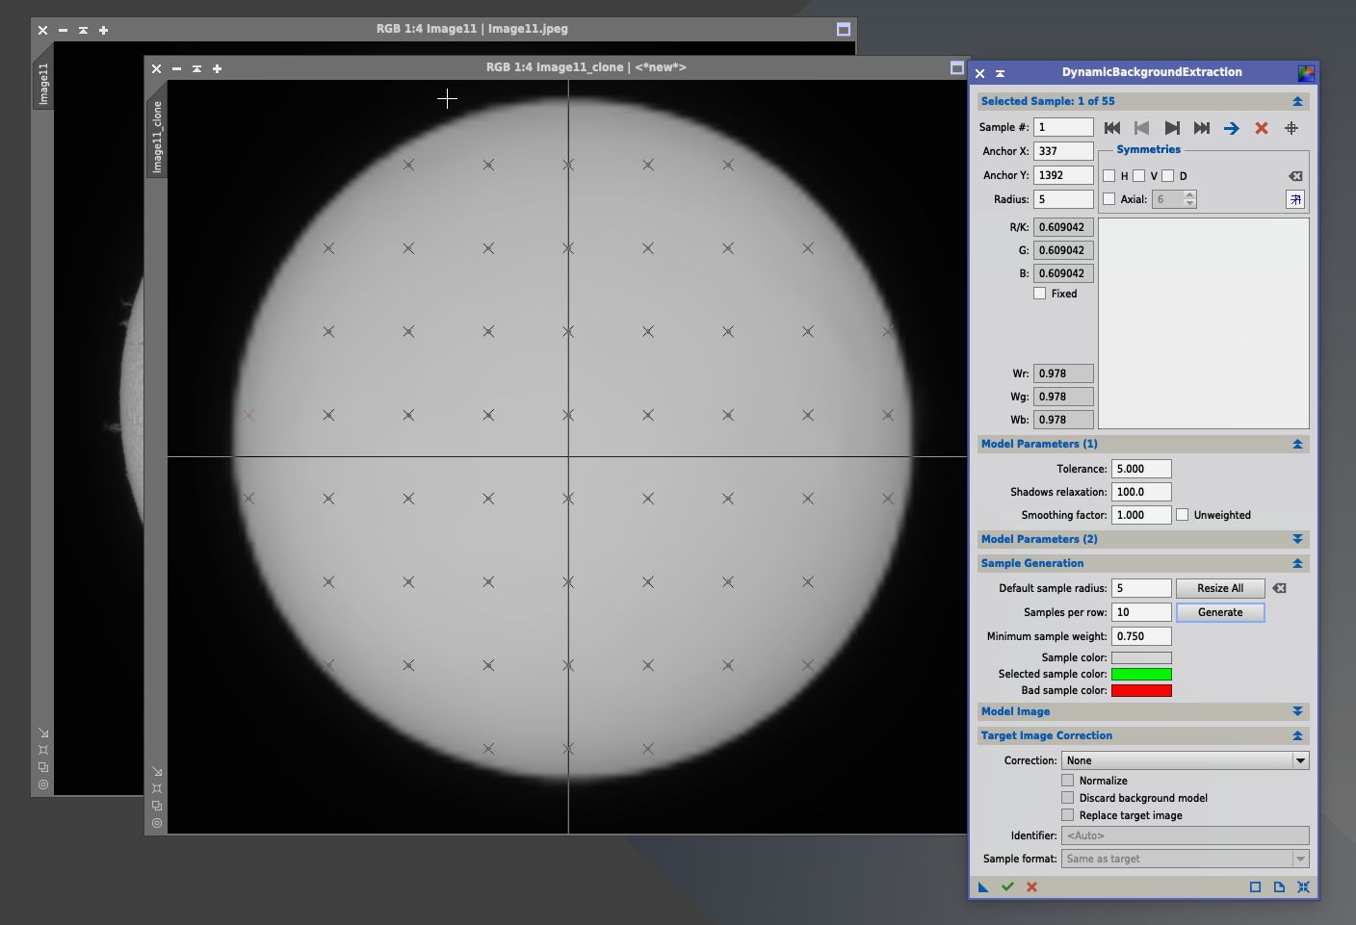This screenshot has width=1356, height=925.
Task: Open documentation via the page icon
Action: (x=1279, y=886)
